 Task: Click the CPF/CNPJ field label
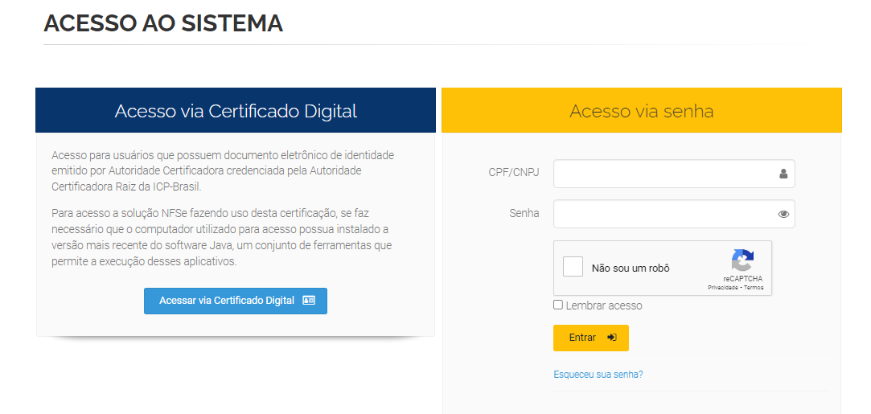(514, 173)
